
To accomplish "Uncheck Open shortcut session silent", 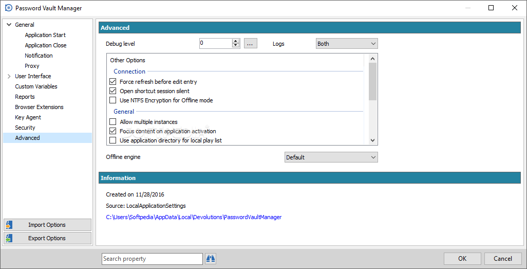I will click(113, 91).
